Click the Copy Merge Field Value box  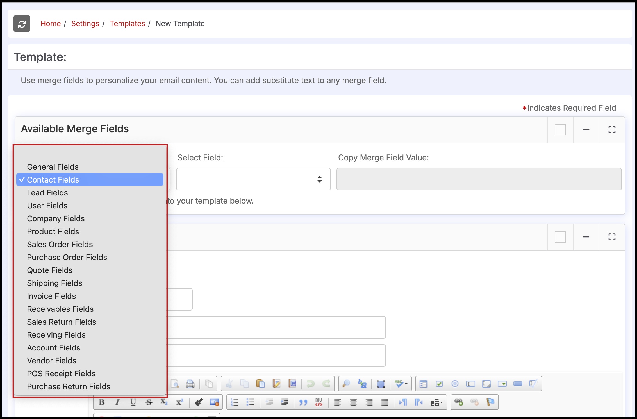479,179
